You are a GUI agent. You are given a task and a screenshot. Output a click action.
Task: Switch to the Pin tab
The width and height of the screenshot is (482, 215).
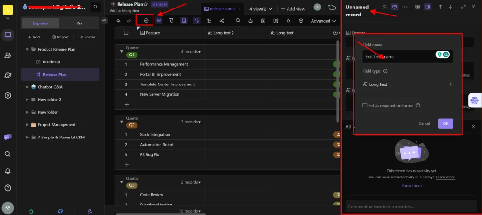point(79,23)
